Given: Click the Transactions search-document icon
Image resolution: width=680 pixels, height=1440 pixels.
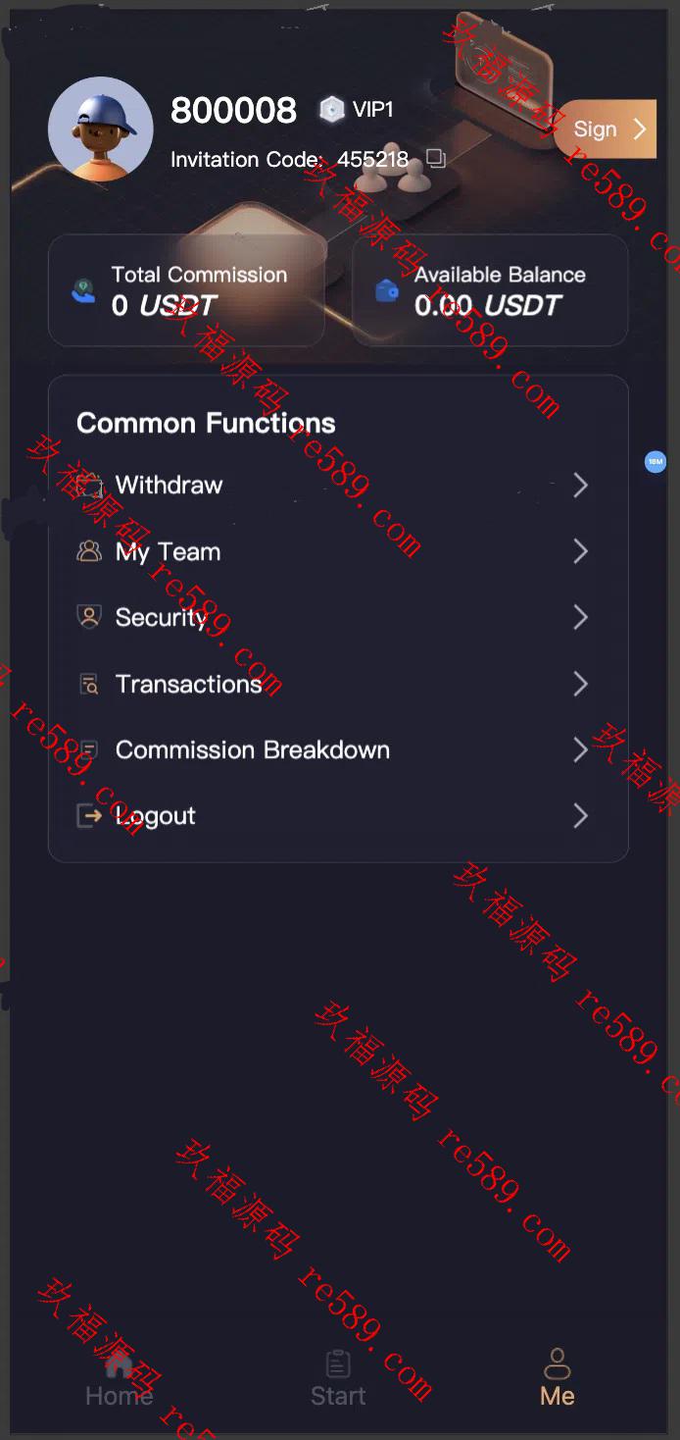Looking at the screenshot, I should (89, 684).
